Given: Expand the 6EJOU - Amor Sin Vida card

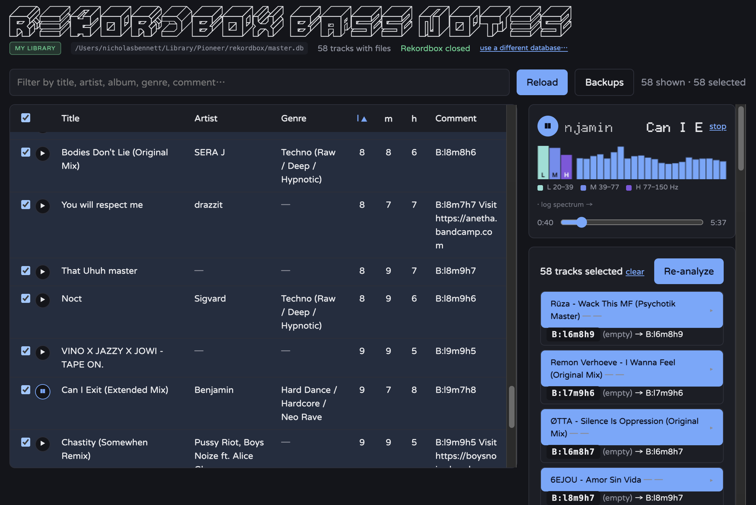Looking at the screenshot, I should click(632, 480).
